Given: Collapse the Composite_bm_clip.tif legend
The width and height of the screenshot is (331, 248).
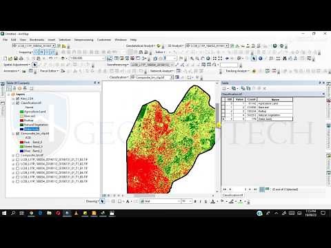Looking at the screenshot, I should [x=13, y=134].
